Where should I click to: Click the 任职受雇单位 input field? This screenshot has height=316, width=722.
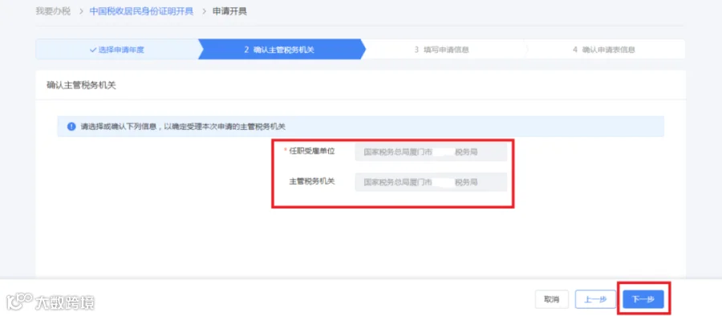tap(431, 152)
